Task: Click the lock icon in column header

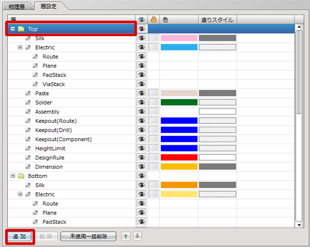Action: [153, 20]
